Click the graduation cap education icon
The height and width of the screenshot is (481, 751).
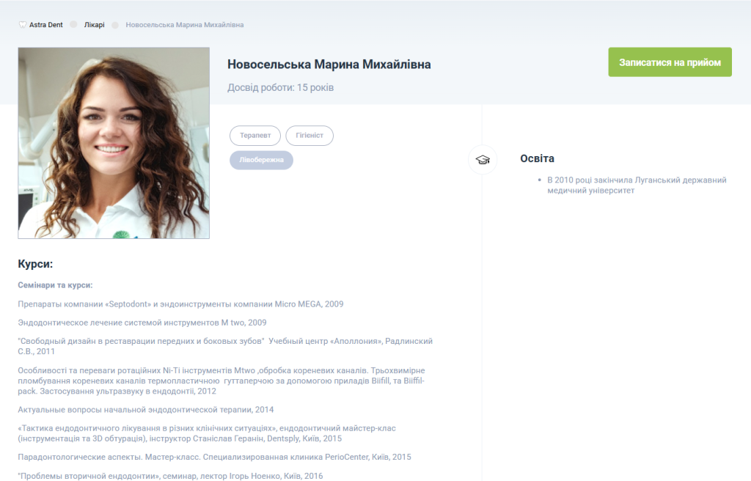(x=483, y=160)
